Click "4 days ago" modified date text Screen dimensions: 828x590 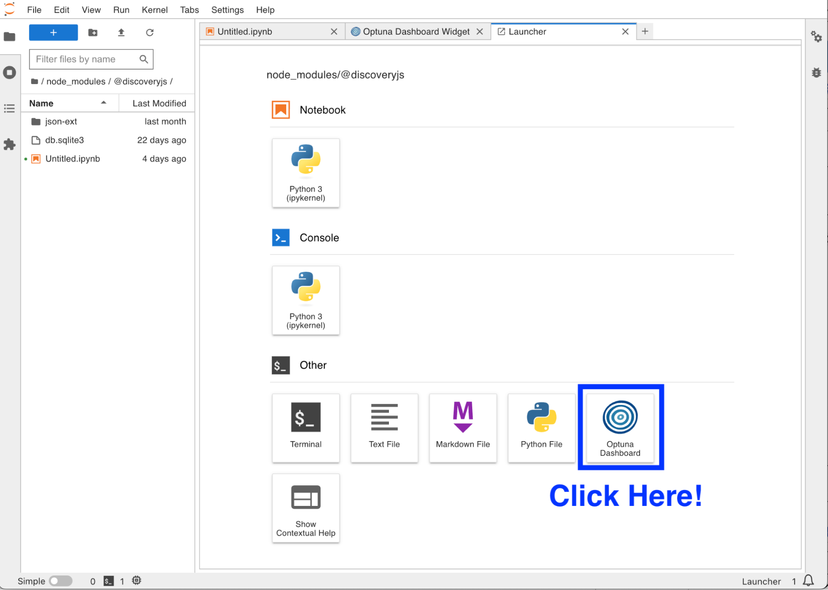pos(164,159)
